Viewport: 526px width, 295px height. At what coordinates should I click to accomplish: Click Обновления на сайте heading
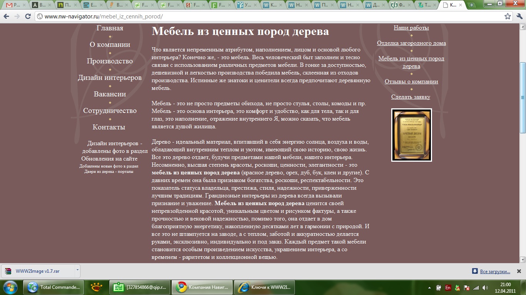pyautogui.click(x=109, y=159)
